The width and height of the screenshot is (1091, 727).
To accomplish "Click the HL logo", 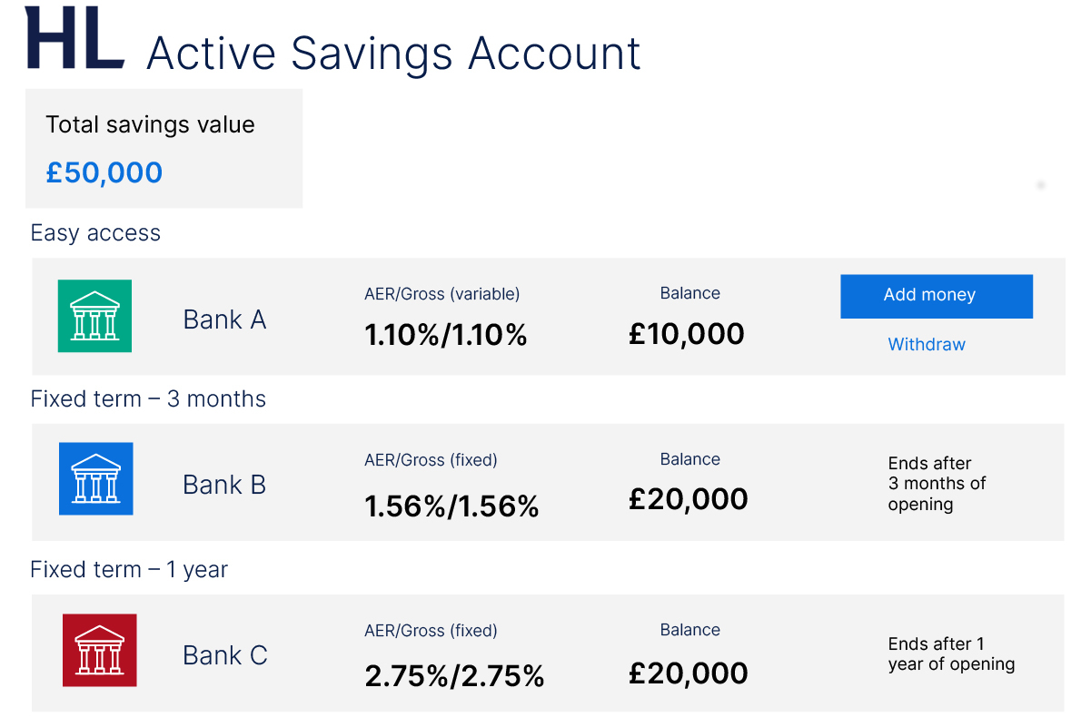I will click(x=74, y=38).
